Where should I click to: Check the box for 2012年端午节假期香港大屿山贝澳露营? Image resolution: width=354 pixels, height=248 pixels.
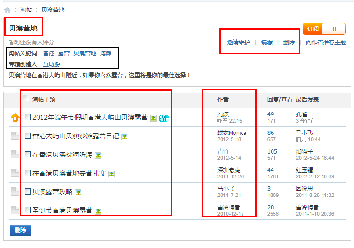pyautogui.click(x=28, y=117)
